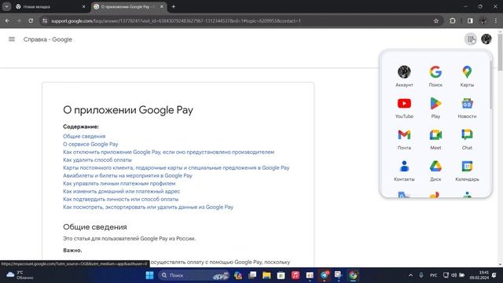Open Telegram from the taskbar
The height and width of the screenshot is (283, 503).
(324, 275)
